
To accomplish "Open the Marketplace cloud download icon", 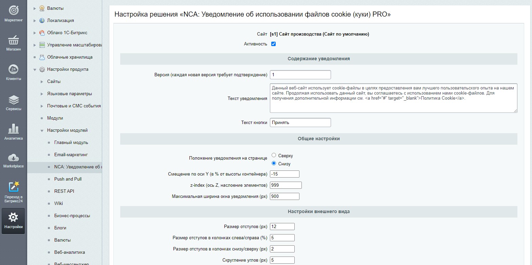I will [x=13, y=158].
